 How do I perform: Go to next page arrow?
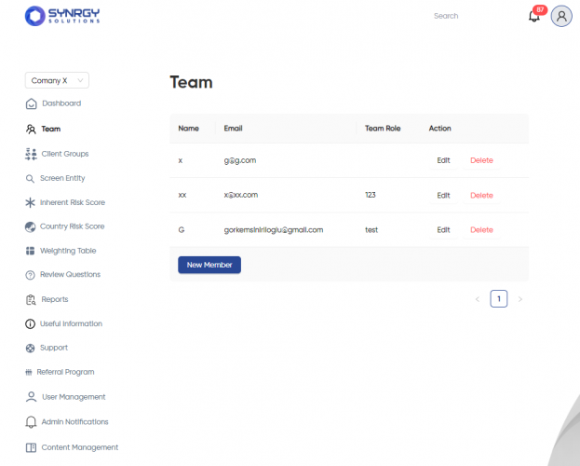tap(520, 299)
